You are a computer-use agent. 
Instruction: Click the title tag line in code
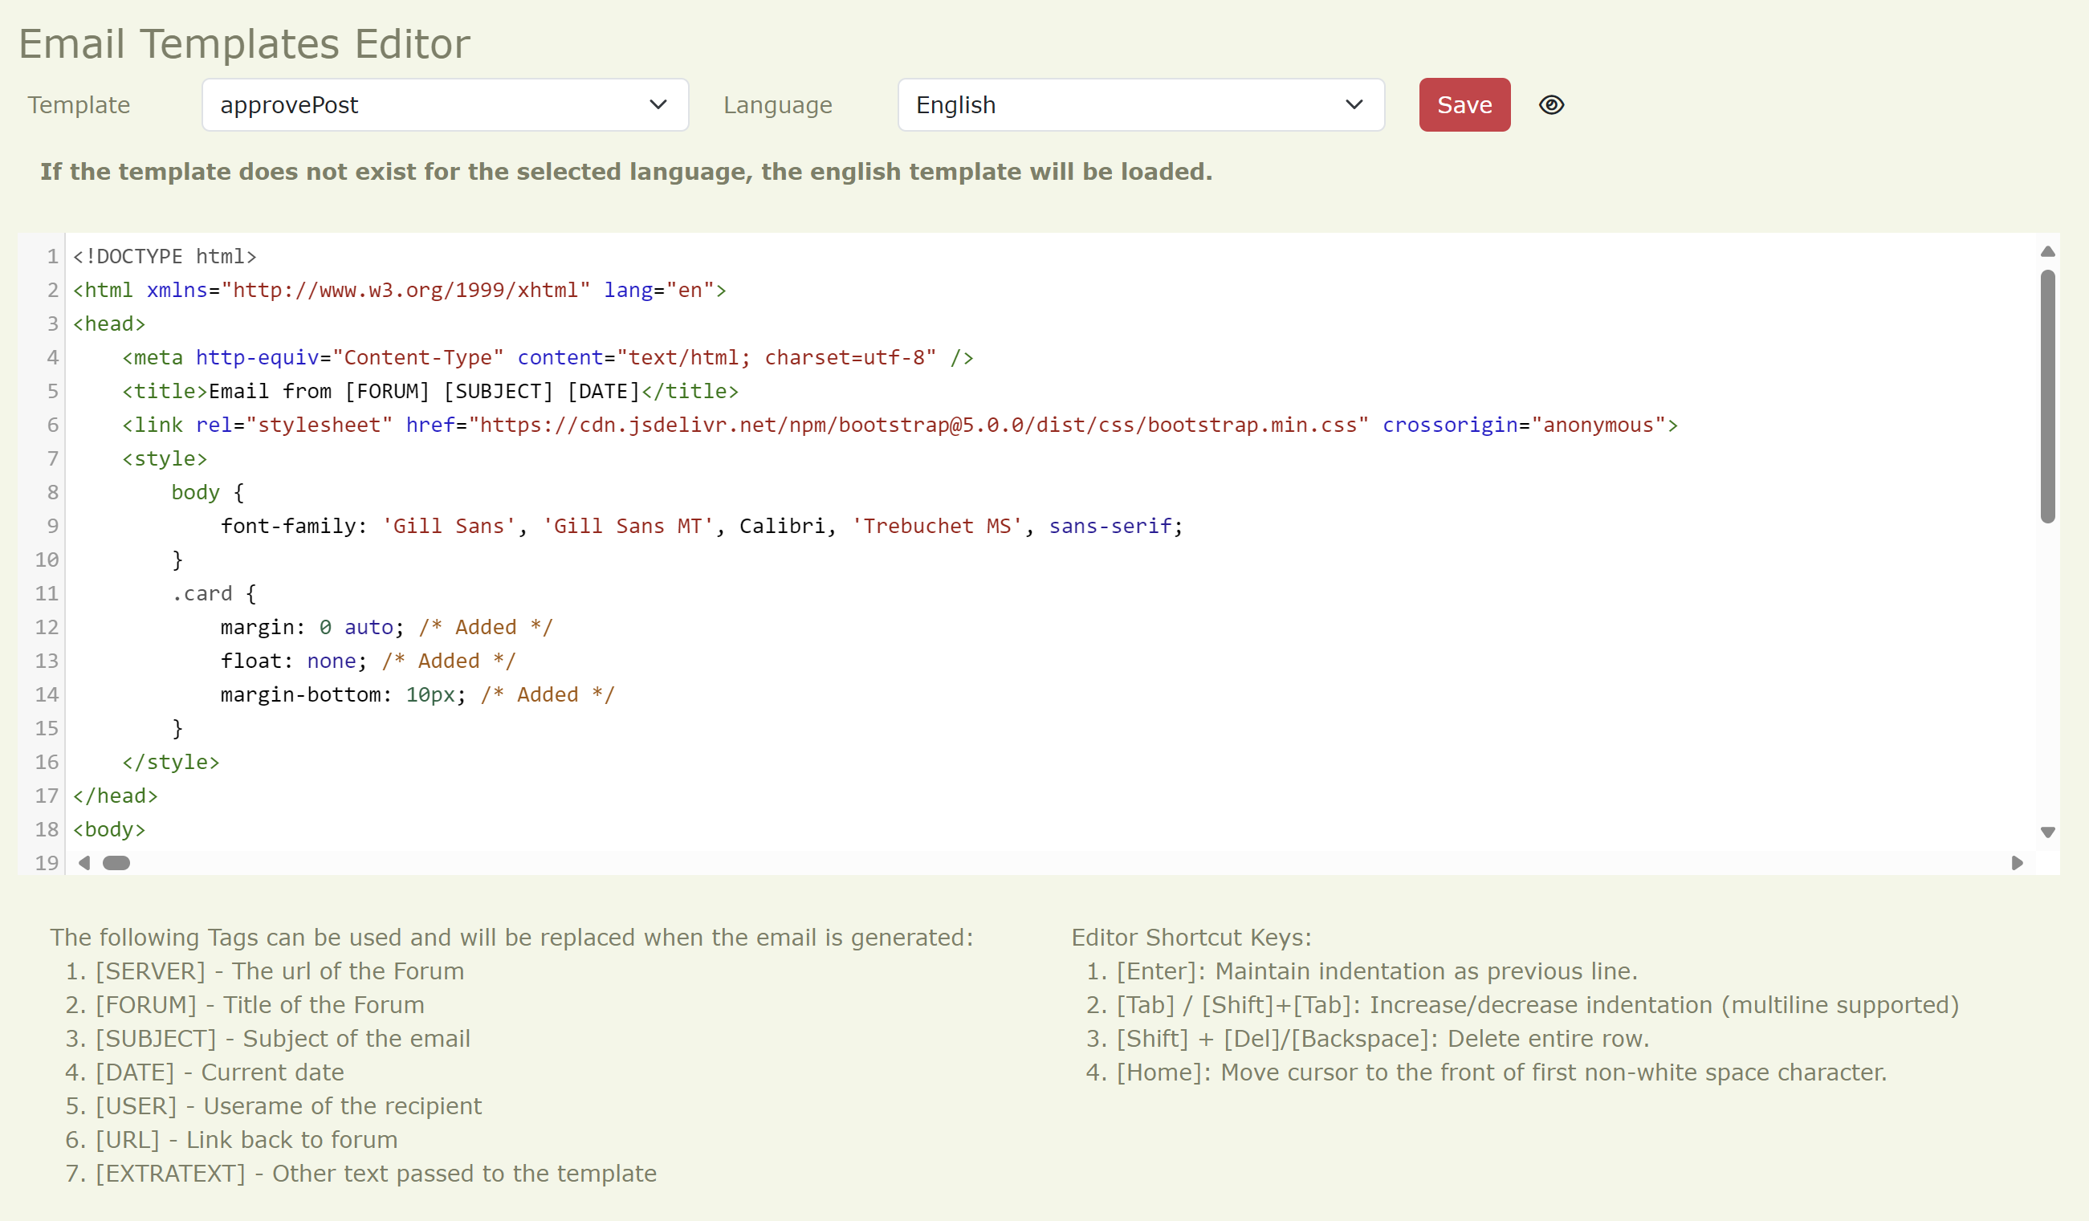(x=430, y=391)
